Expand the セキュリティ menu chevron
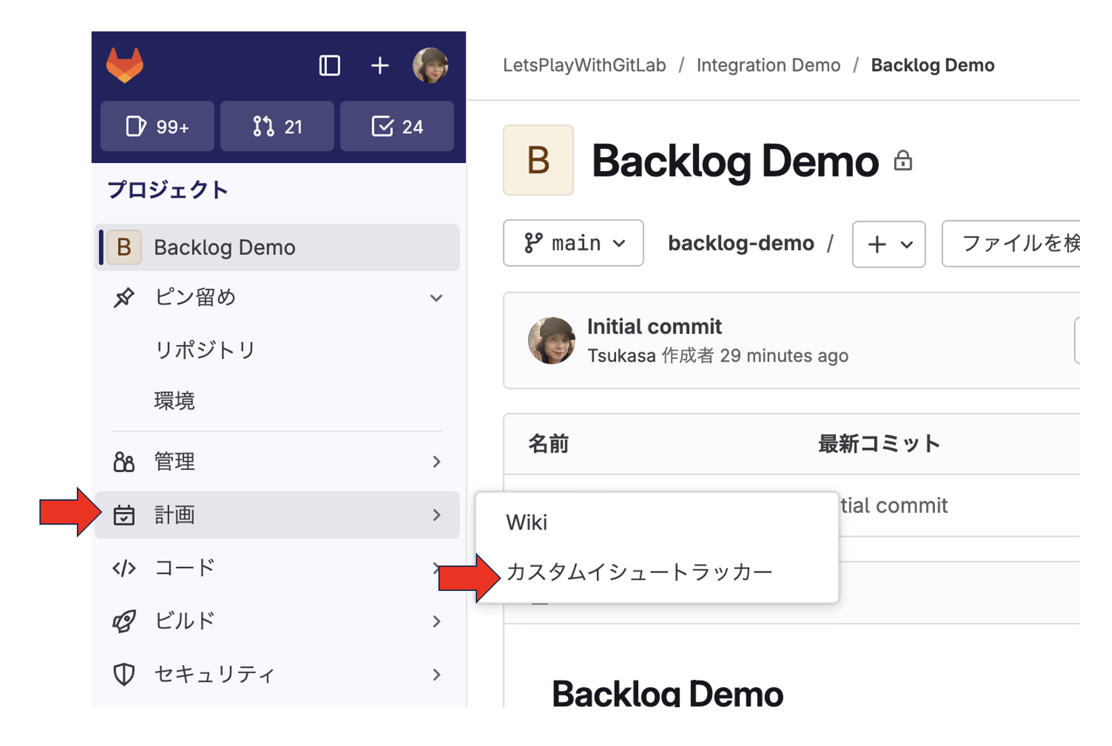The image size is (1112, 746). pyautogui.click(x=436, y=674)
